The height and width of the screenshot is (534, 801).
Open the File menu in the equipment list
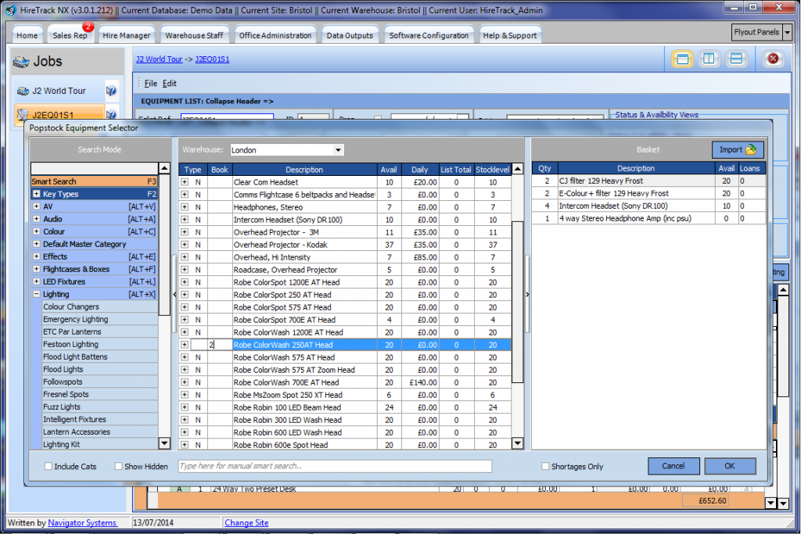pos(152,83)
